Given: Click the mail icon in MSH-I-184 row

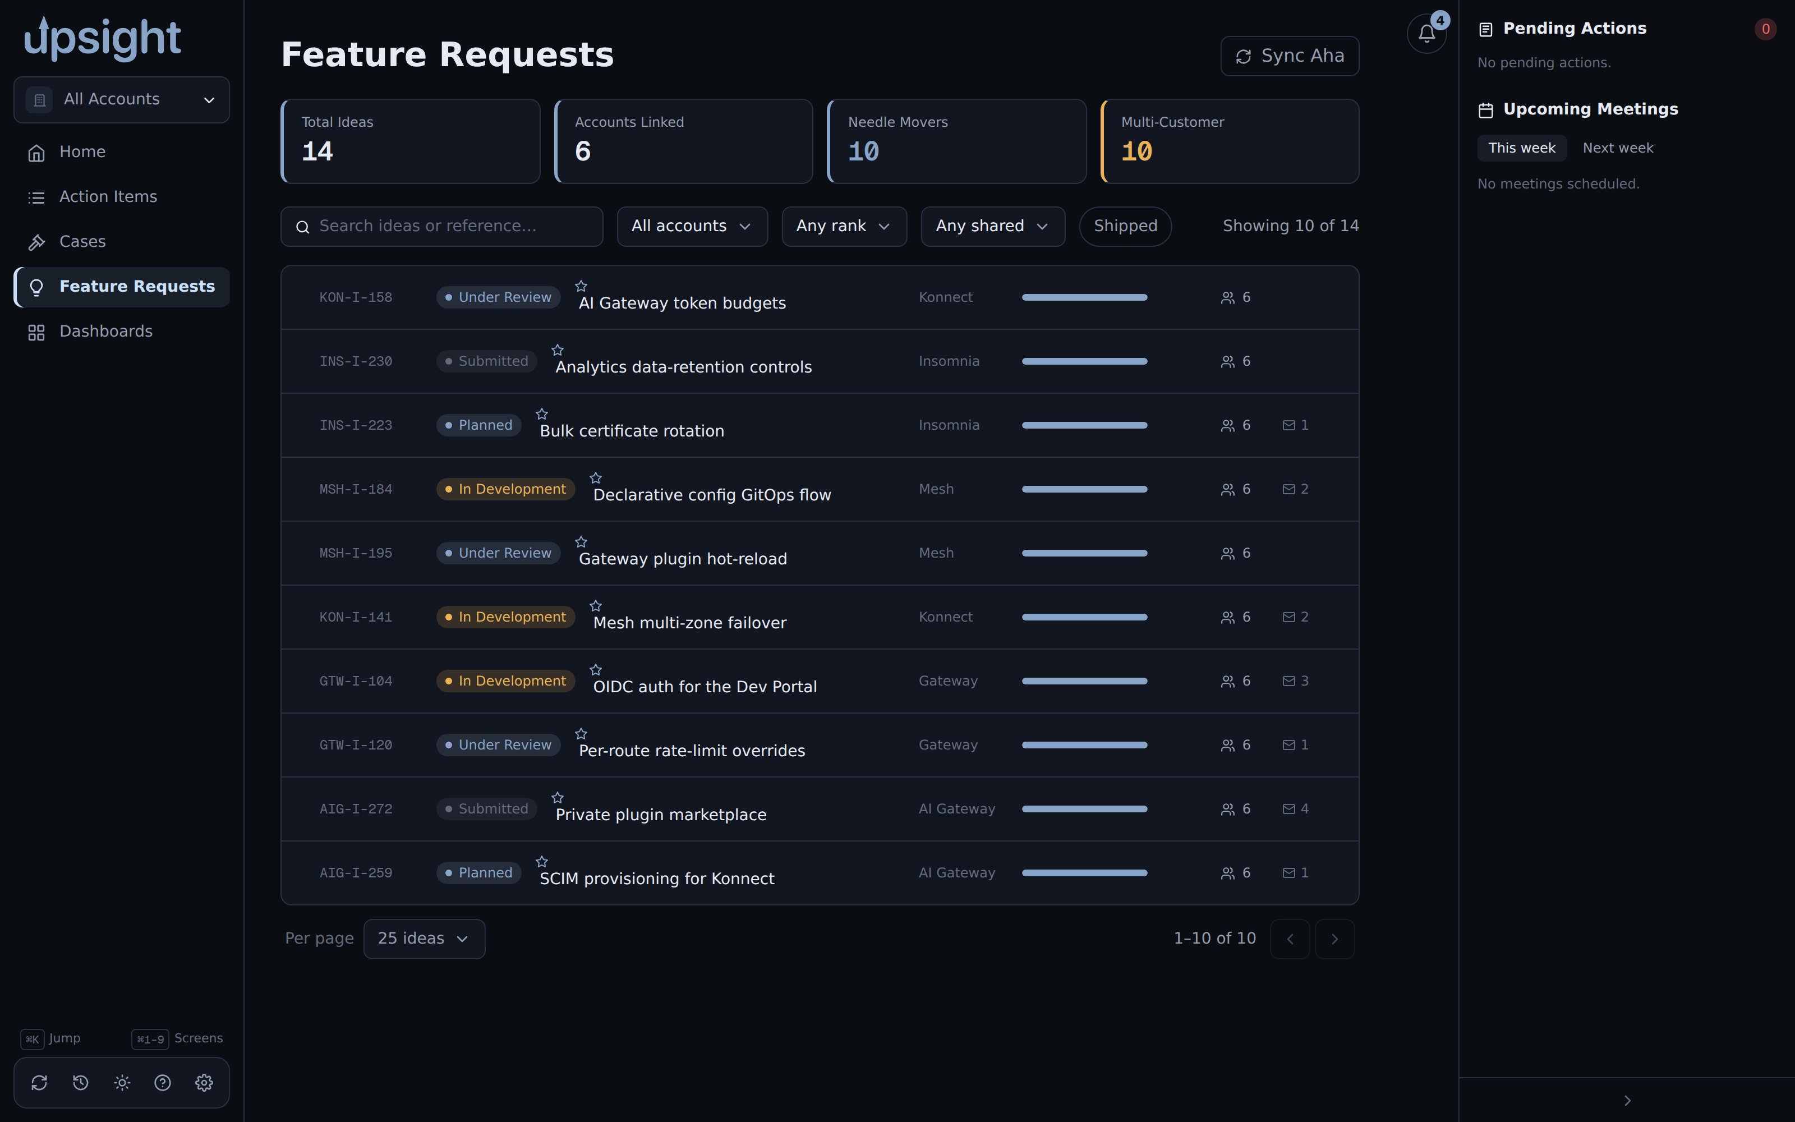Looking at the screenshot, I should click(1289, 489).
